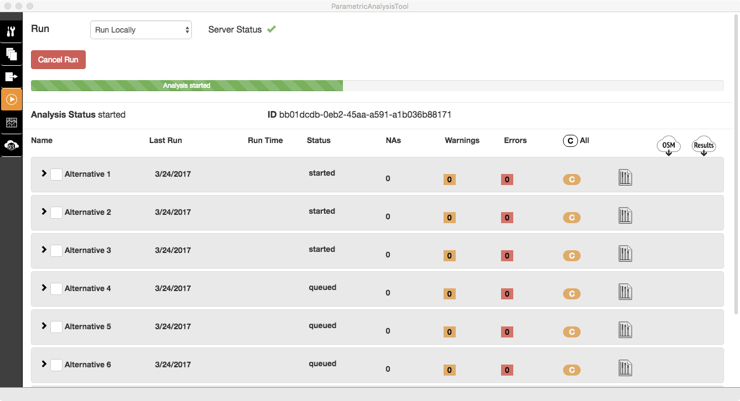Open the stacked pages sidebar tab
740x401 pixels.
[x=11, y=54]
